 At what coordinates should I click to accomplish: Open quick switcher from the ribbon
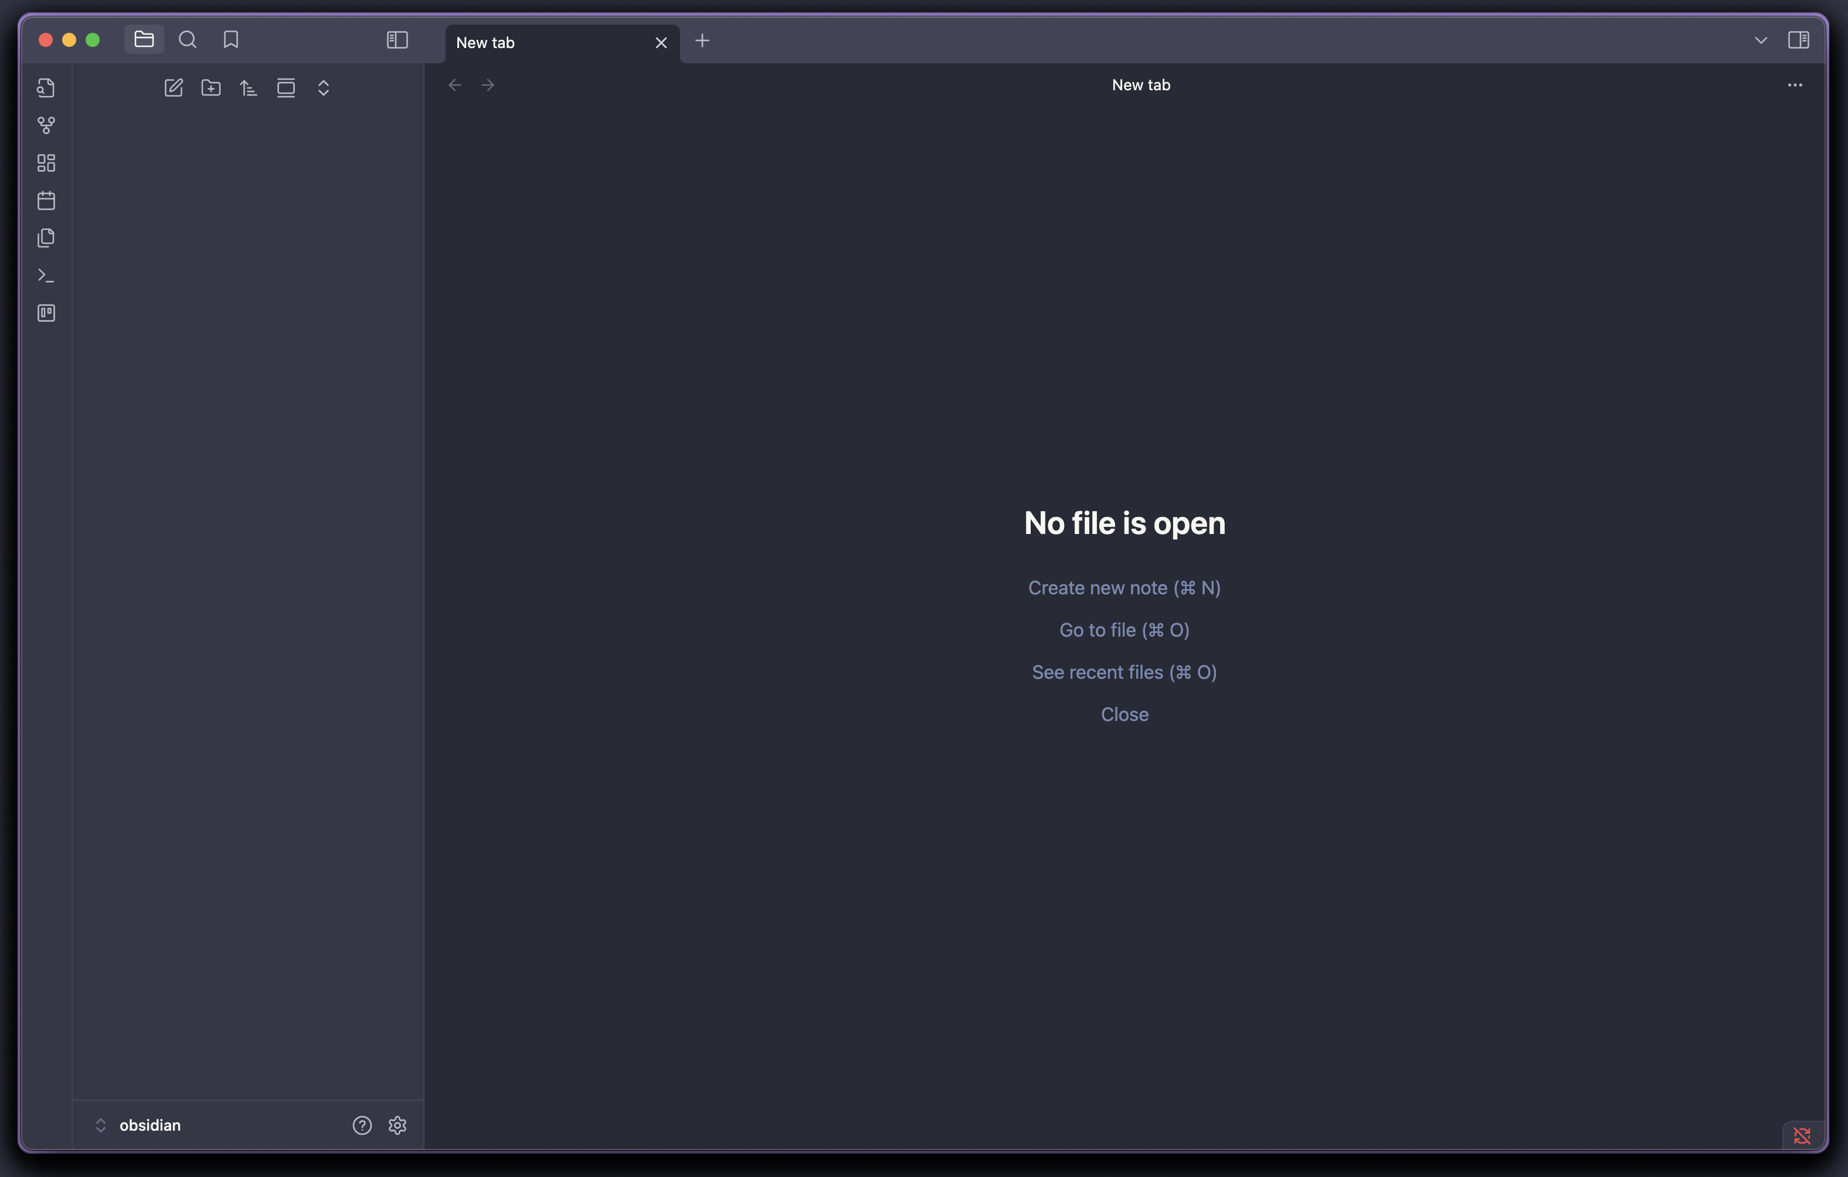tap(46, 89)
